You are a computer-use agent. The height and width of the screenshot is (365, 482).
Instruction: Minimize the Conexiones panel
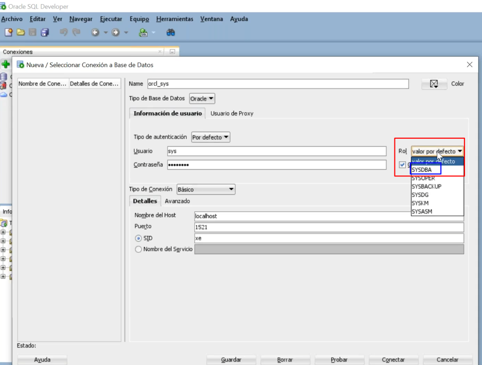[172, 51]
